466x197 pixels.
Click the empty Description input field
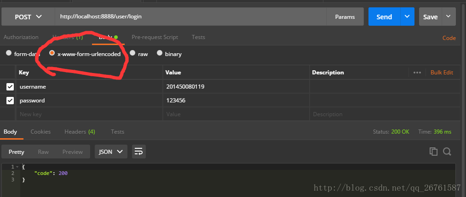click(x=385, y=114)
